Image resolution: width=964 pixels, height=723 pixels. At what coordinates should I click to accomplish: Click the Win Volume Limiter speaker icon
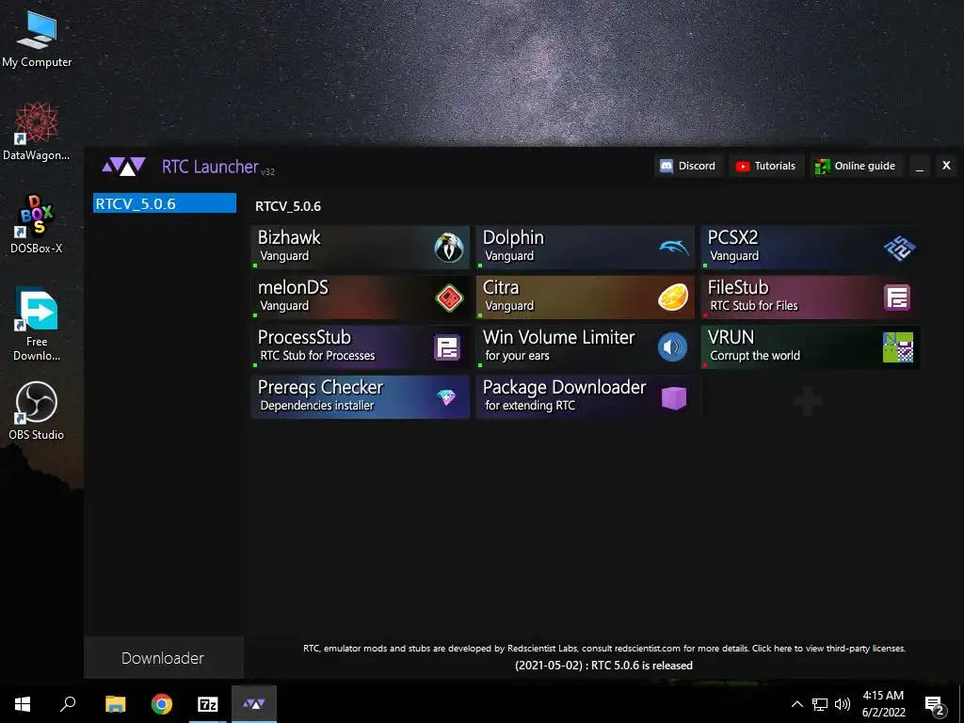pos(672,347)
